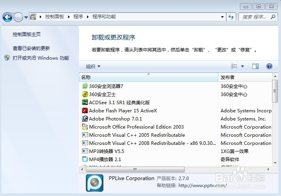Click the ACDSee 3.1 icon

coord(85,102)
